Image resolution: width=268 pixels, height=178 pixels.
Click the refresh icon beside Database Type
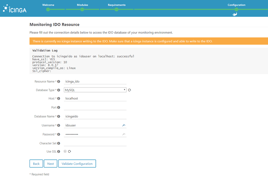(x=129, y=90)
